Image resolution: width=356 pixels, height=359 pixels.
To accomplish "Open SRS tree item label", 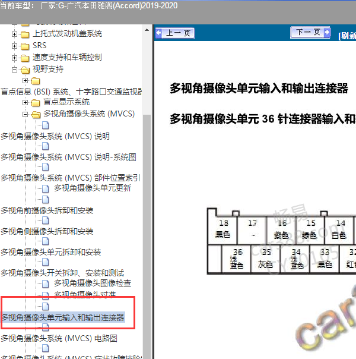I will tap(40, 45).
